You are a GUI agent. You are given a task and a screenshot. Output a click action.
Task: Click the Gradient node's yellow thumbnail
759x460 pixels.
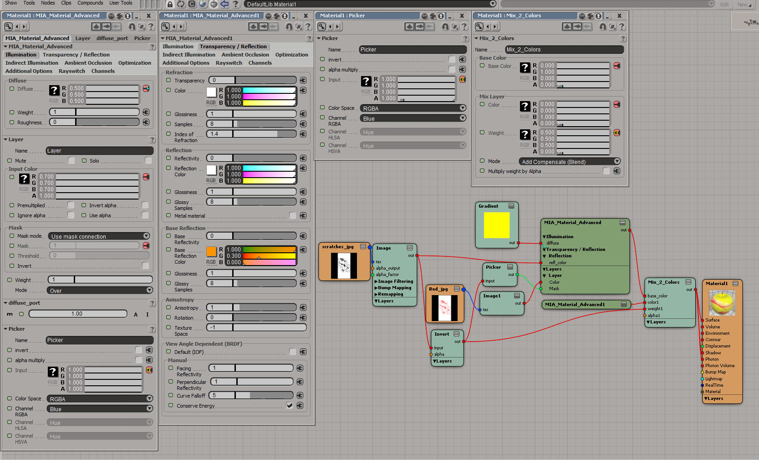tap(496, 225)
